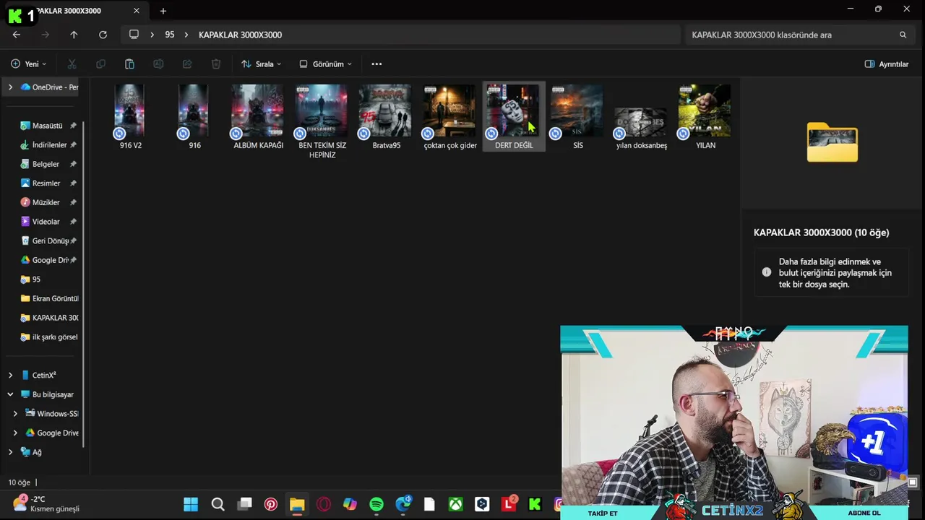Open the three-dot See more menu
This screenshot has width=925, height=520.
pyautogui.click(x=377, y=64)
